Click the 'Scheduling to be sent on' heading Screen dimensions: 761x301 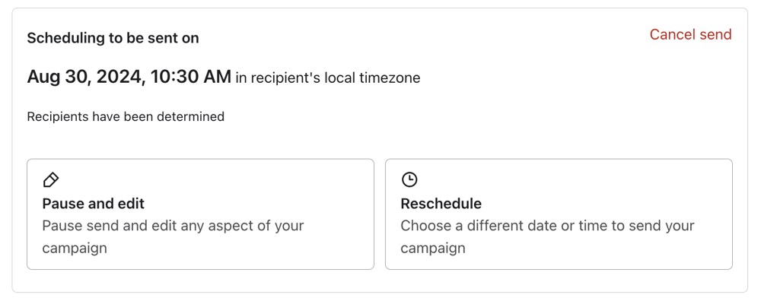113,38
